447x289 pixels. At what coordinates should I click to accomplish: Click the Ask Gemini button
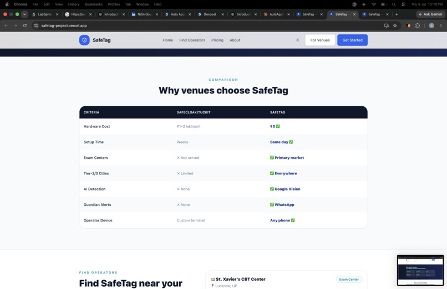point(430,14)
